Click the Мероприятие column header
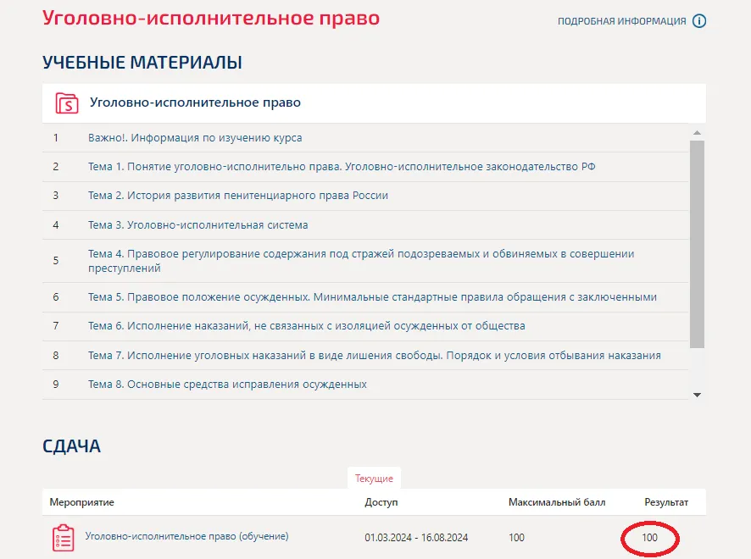This screenshot has width=751, height=559. coord(82,502)
